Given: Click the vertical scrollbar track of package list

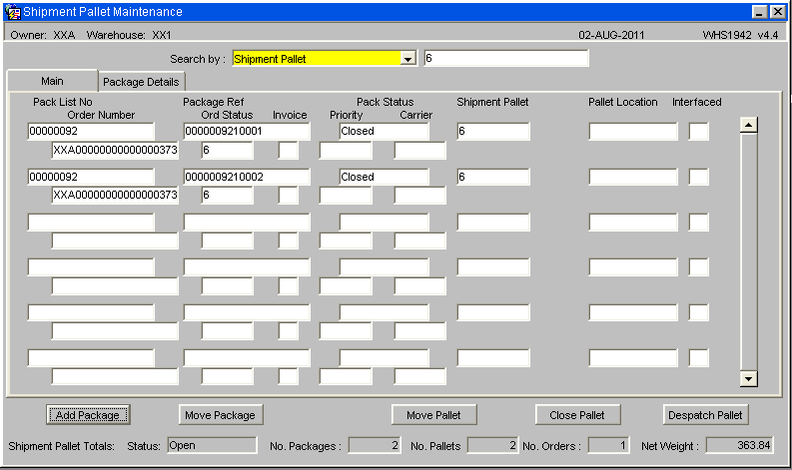Looking at the screenshot, I should click(749, 251).
